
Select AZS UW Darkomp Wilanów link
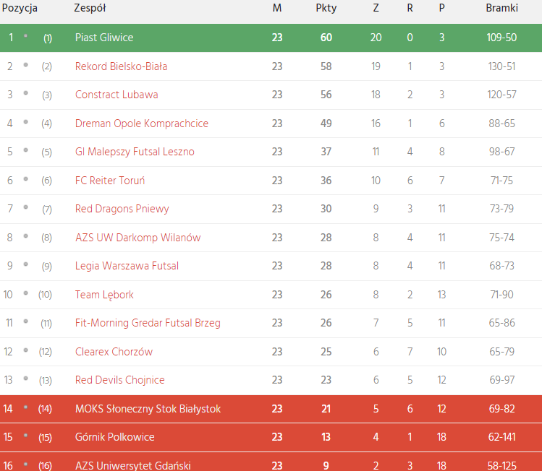pos(138,238)
